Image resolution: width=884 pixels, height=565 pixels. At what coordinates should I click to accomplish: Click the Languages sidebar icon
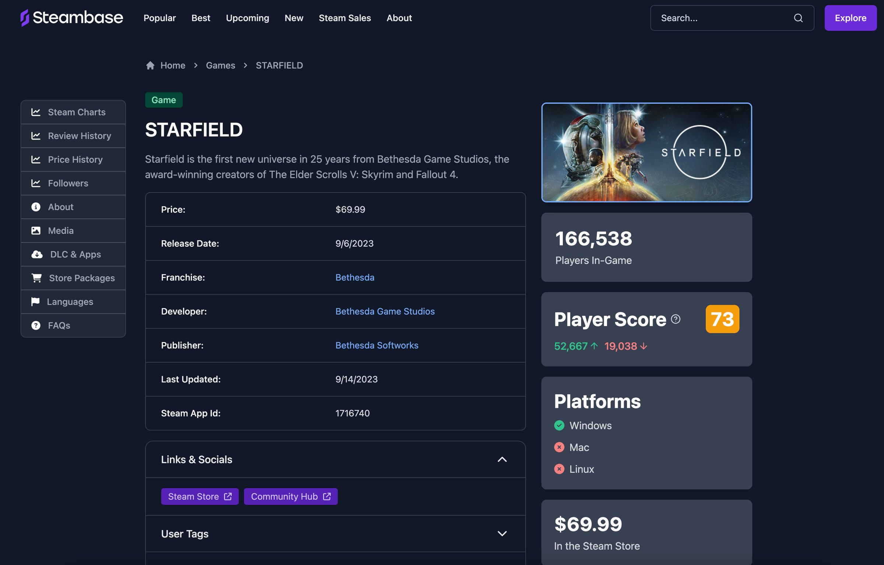[35, 301]
